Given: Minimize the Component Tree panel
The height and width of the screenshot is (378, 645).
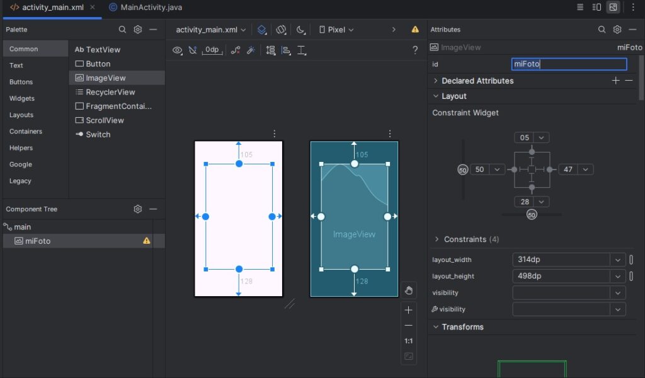Looking at the screenshot, I should (153, 209).
